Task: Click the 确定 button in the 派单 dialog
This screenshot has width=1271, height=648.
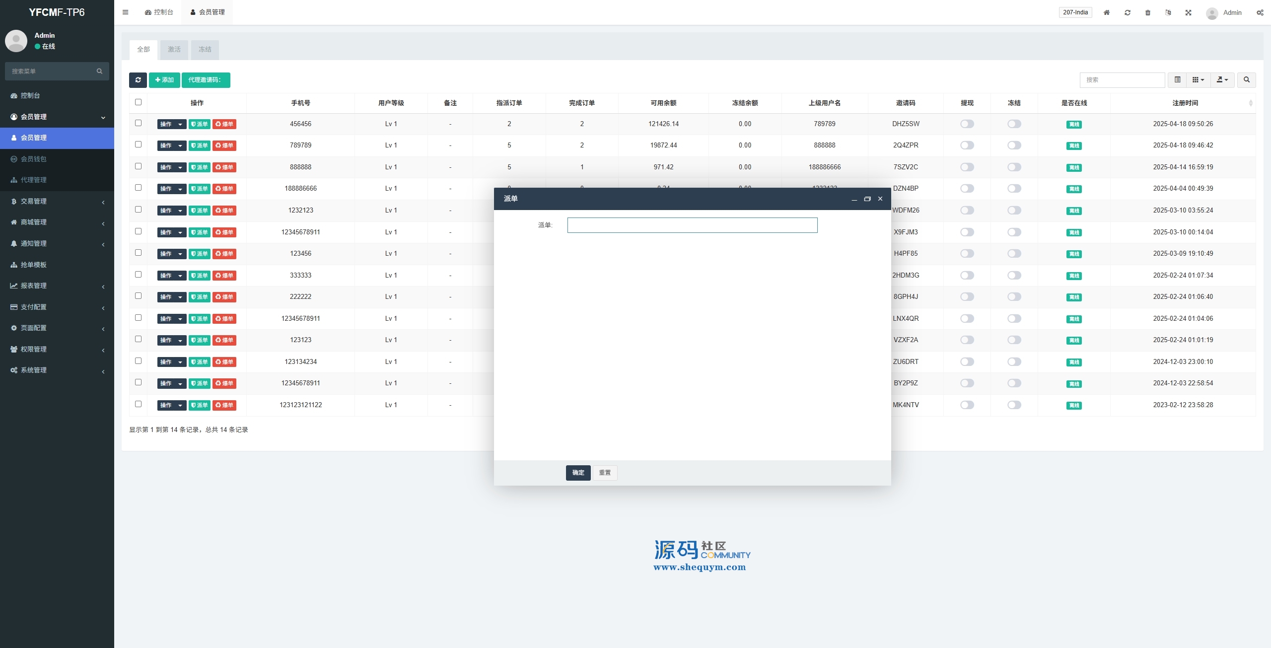Action: 578,473
